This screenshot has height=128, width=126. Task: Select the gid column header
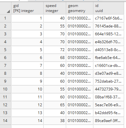28,8
